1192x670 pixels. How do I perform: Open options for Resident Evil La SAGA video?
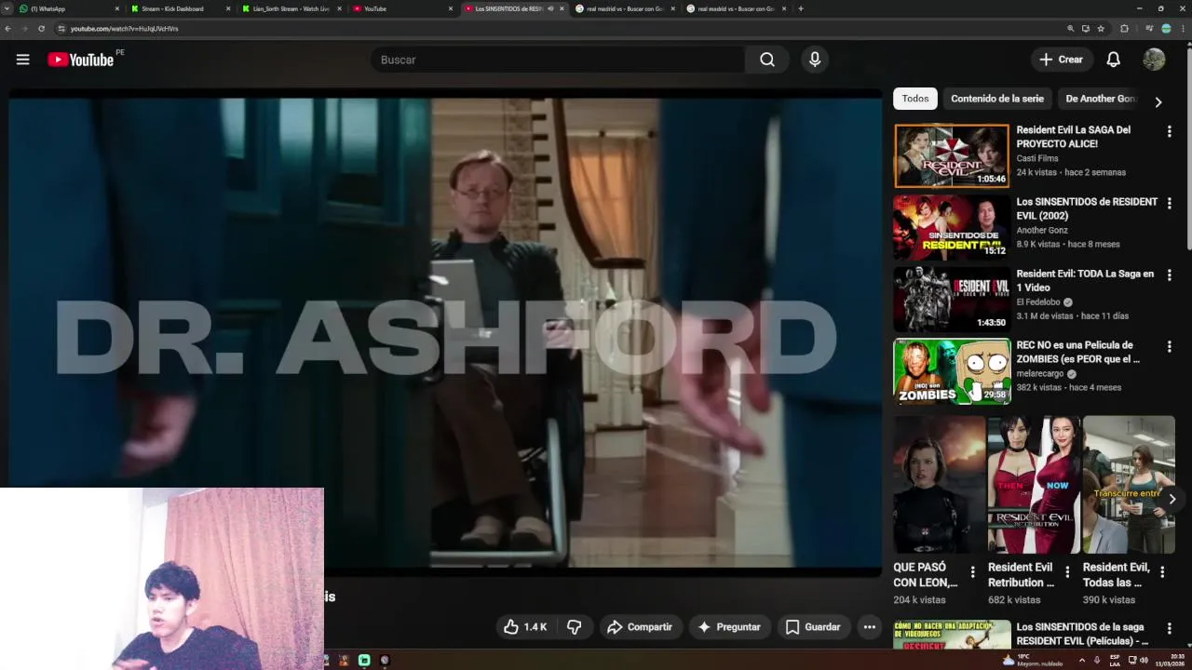point(1169,131)
